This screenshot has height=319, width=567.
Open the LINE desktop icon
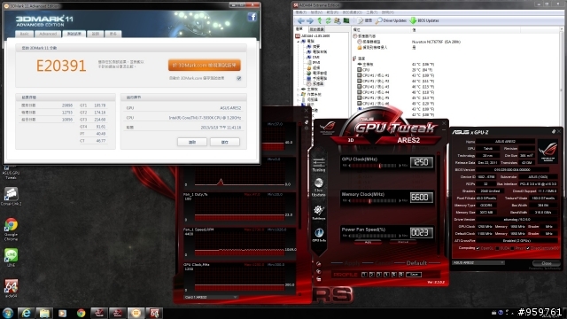point(11,258)
